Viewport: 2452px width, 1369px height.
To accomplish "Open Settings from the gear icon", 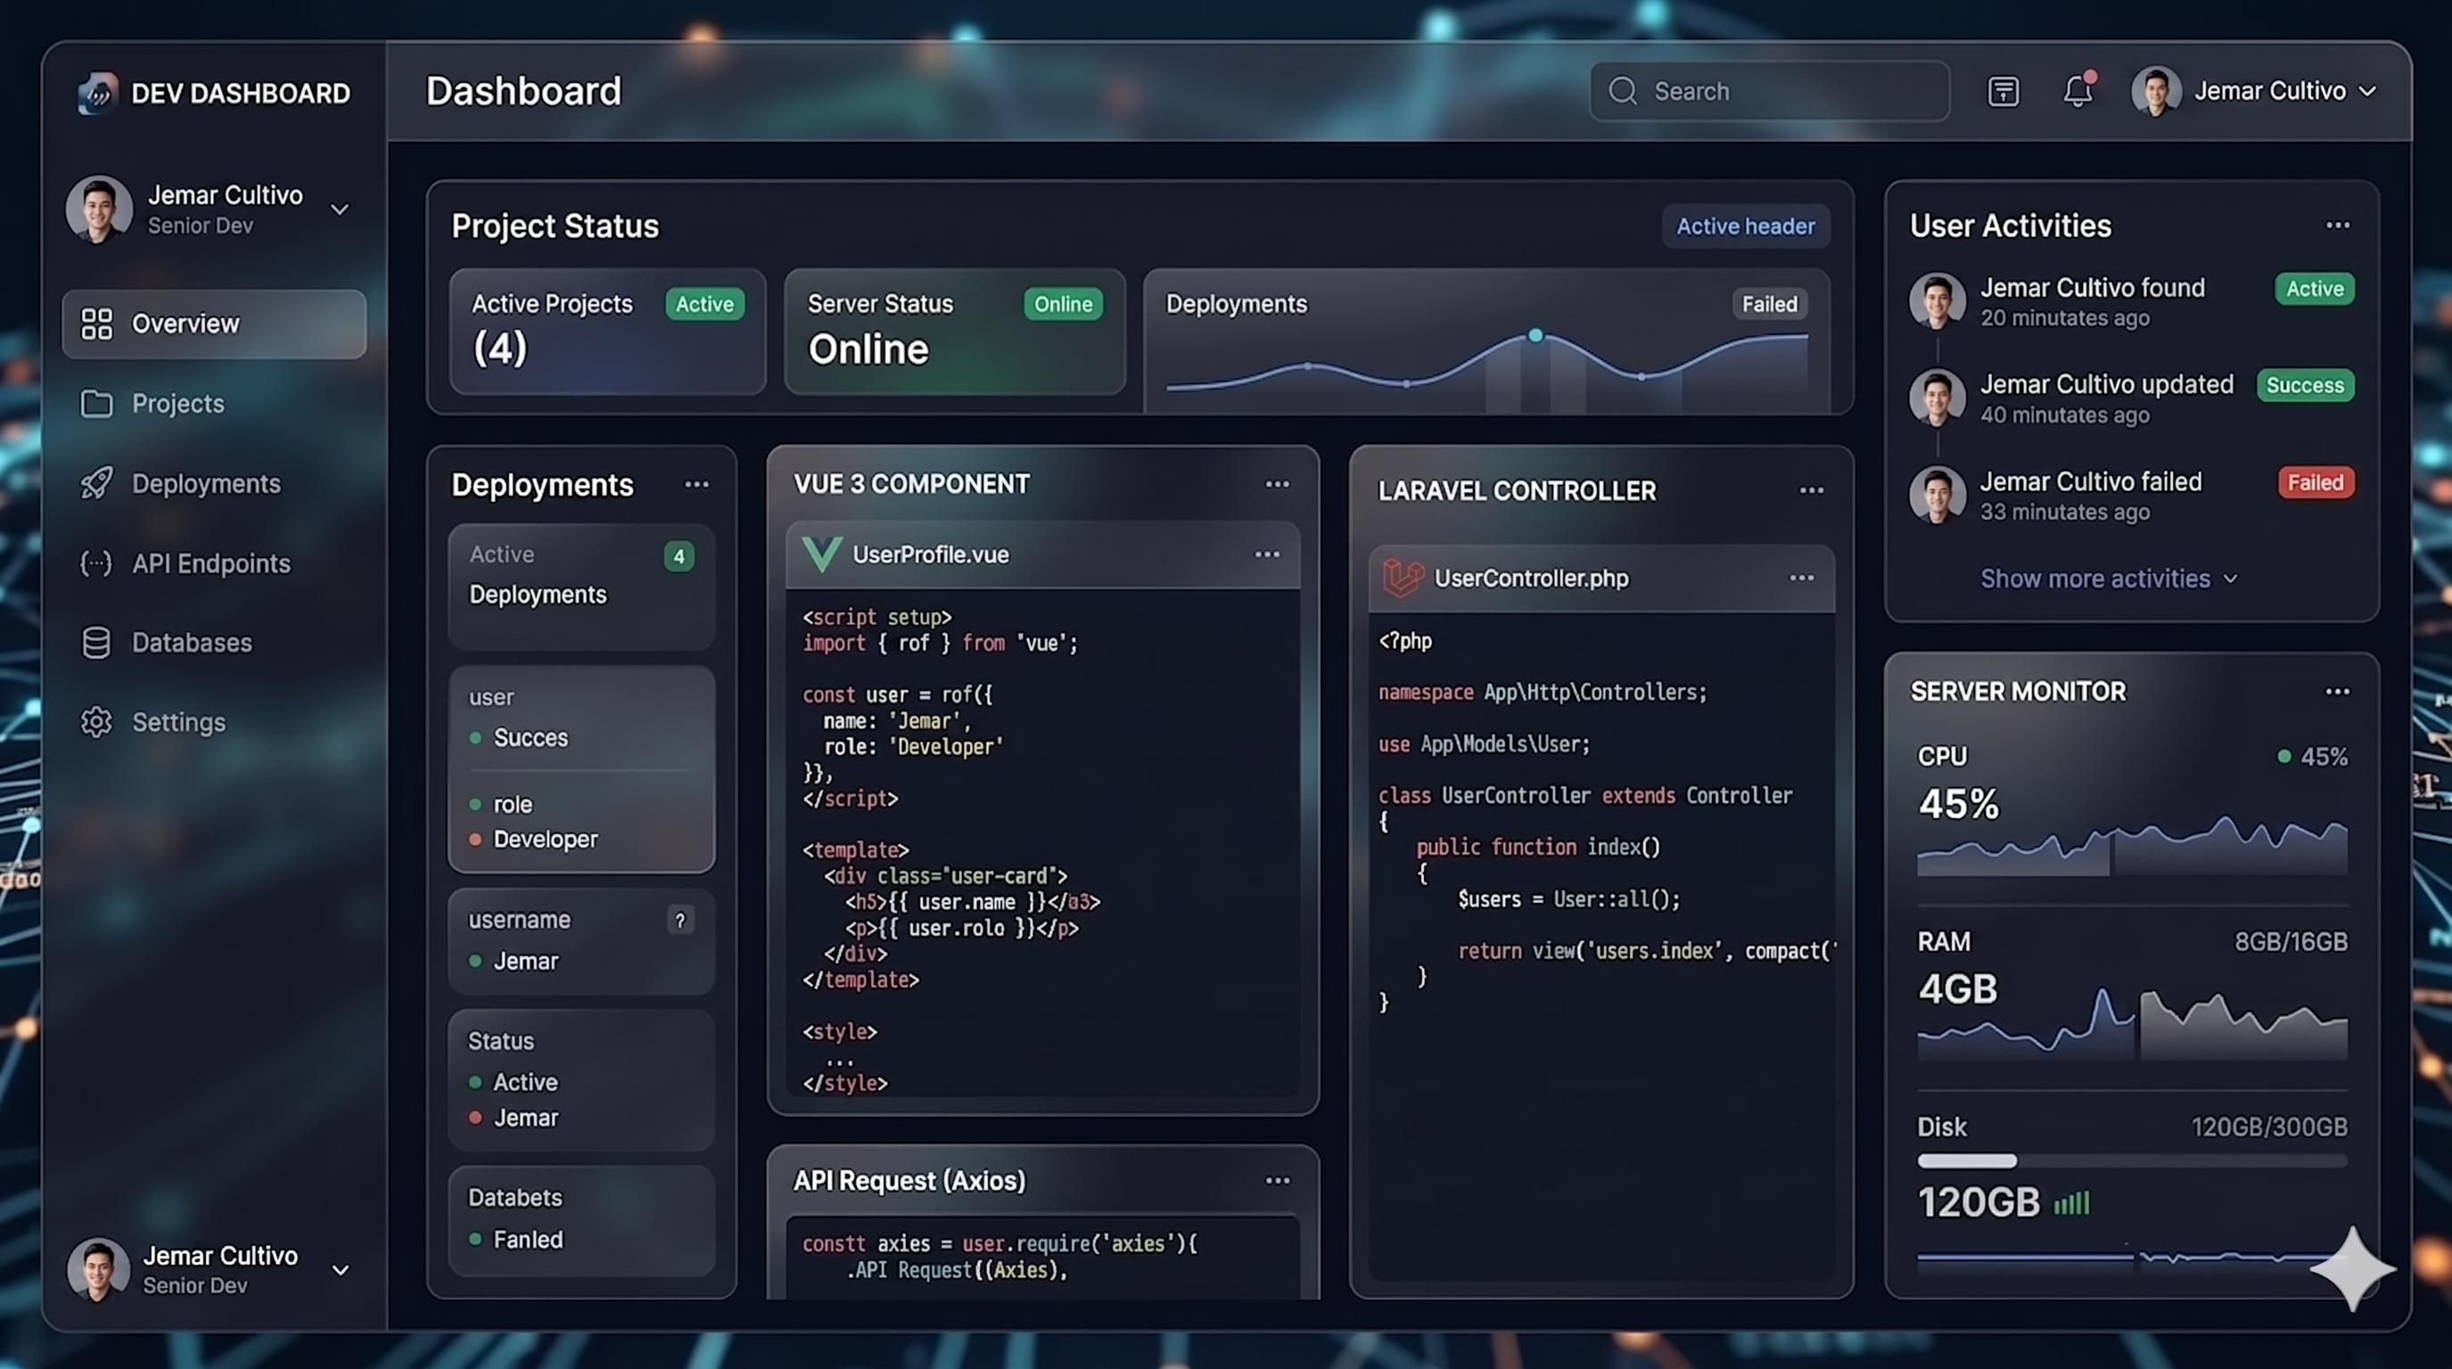I will click(x=96, y=722).
